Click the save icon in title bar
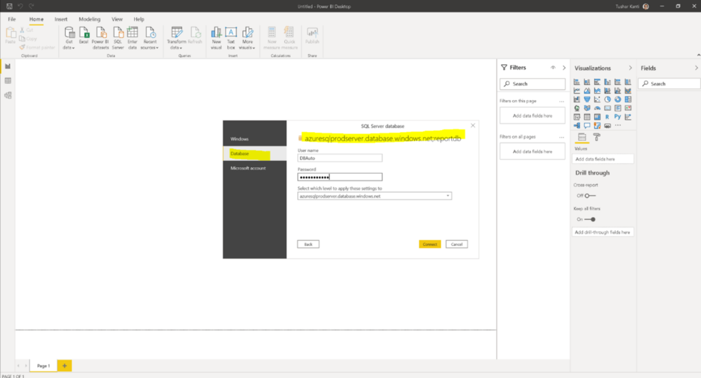 coord(9,6)
